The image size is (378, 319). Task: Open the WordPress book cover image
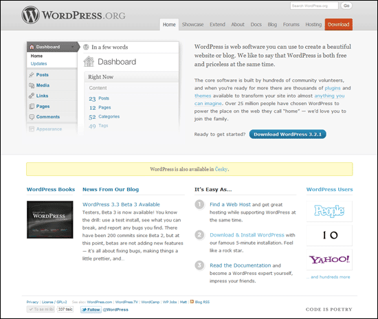[50, 220]
